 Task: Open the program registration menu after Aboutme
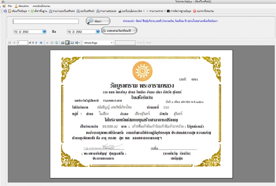click(x=41, y=6)
